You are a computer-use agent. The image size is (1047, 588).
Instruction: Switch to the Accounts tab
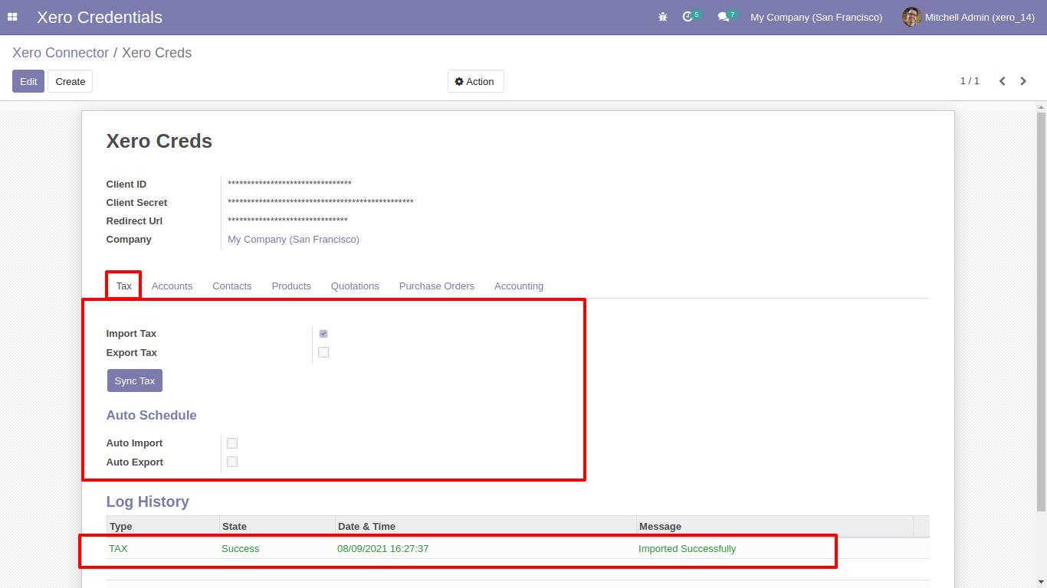coord(172,286)
